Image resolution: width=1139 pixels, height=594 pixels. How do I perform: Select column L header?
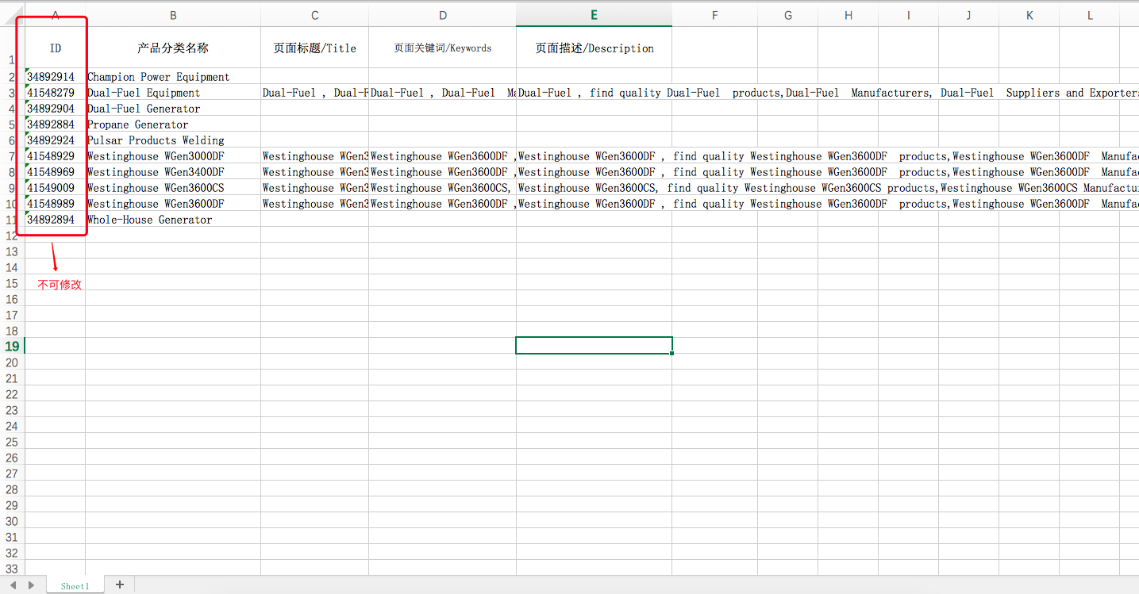point(1090,15)
